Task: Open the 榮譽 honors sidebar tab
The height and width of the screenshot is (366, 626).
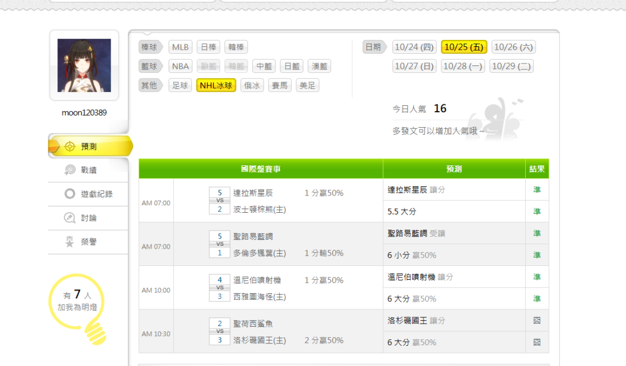Action: (x=88, y=242)
